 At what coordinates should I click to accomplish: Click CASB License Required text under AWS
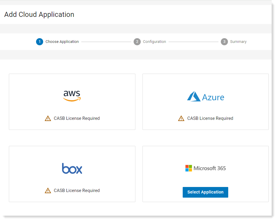point(77,118)
